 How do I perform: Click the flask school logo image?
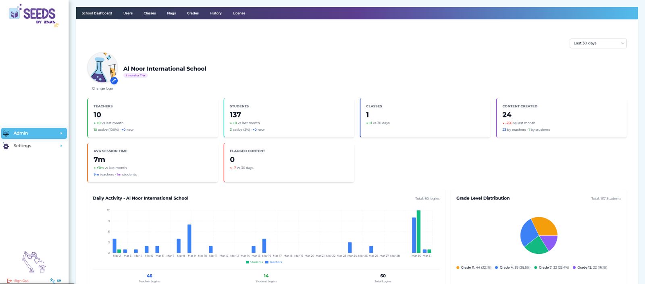pos(102,68)
